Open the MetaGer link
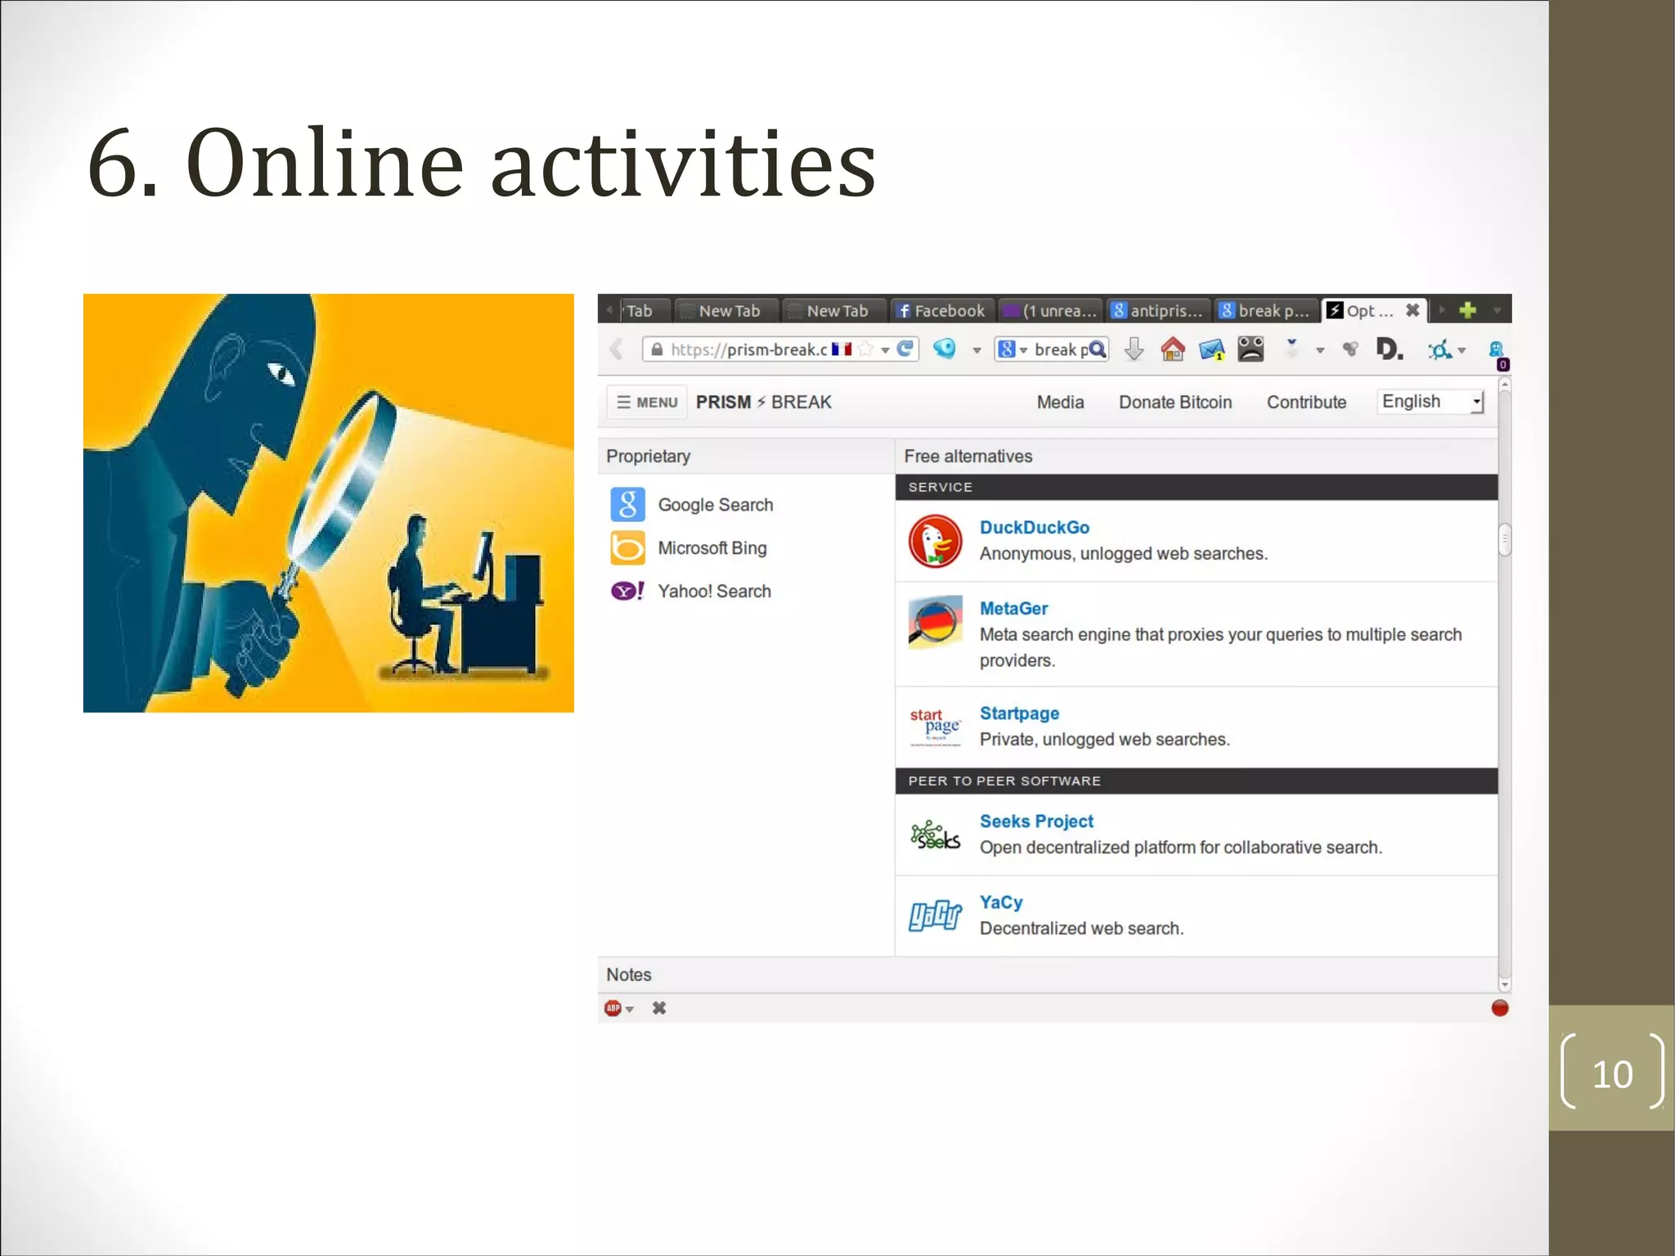Viewport: 1675px width, 1256px height. tap(1013, 609)
